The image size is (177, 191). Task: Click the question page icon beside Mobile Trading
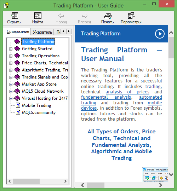point(18,105)
